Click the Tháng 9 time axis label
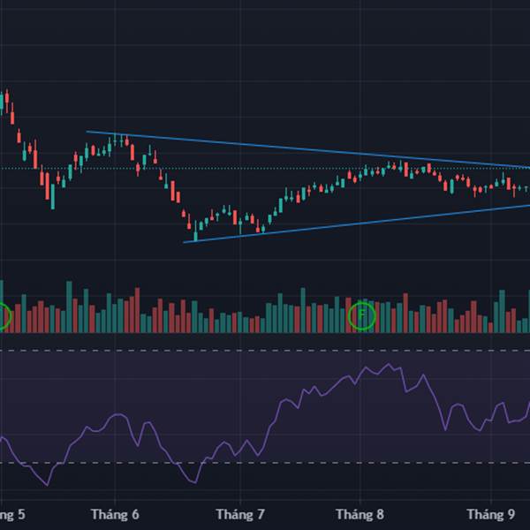 (x=491, y=514)
